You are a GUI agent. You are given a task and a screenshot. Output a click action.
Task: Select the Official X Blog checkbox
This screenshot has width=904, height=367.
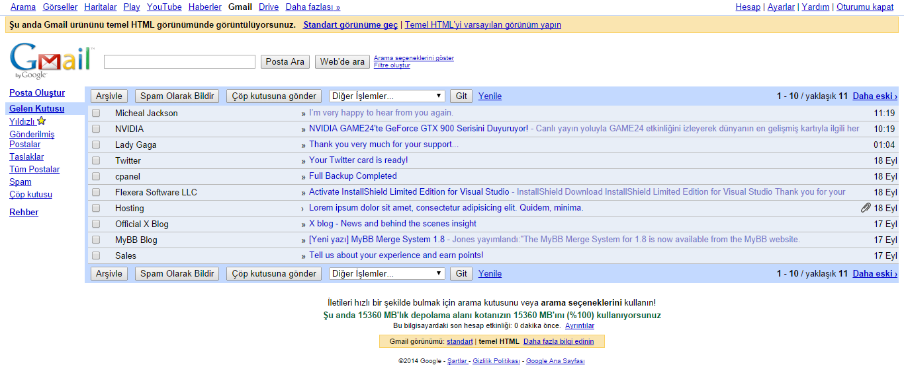pyautogui.click(x=96, y=224)
